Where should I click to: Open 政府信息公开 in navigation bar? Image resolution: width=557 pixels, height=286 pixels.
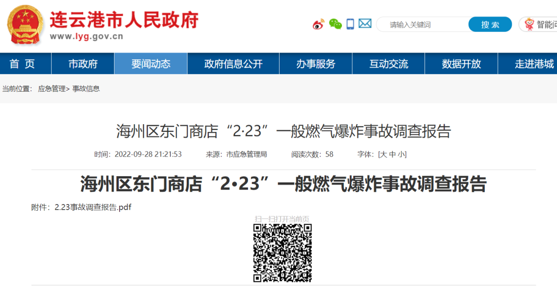pos(233,64)
